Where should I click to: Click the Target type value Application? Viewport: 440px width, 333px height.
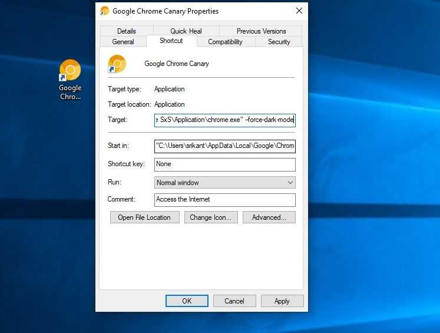tap(170, 89)
